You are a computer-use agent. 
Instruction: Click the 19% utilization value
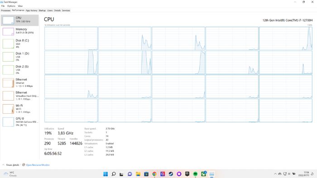click(x=48, y=133)
